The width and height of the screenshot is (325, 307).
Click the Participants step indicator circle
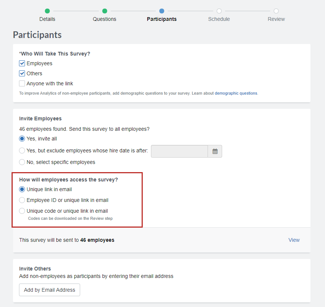pyautogui.click(x=161, y=11)
